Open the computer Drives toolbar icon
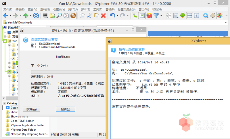 pos(45,16)
